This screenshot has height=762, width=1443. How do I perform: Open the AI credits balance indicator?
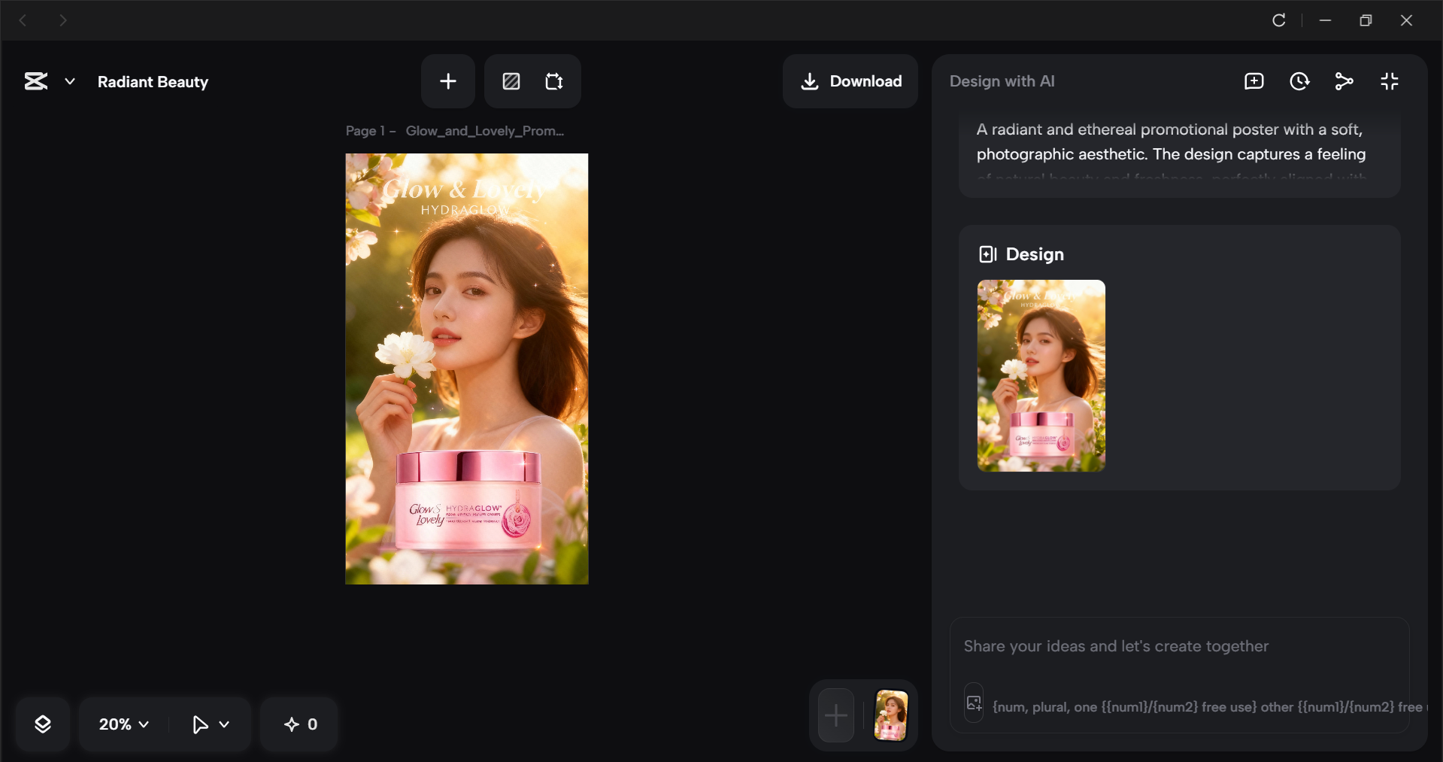pos(299,724)
